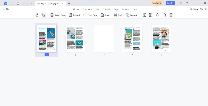Zoom out the page thumbnails
The height and width of the screenshot is (106, 208).
click(x=158, y=15)
